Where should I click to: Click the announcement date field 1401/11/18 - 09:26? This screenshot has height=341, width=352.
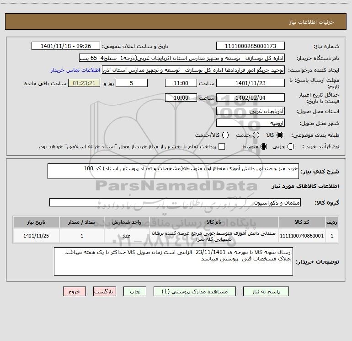click(x=66, y=46)
